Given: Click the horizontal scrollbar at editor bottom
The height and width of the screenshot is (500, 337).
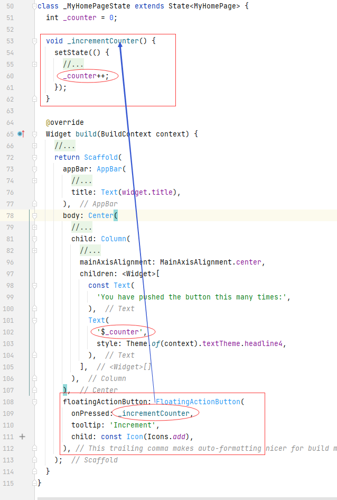Looking at the screenshot, I should 187,498.
